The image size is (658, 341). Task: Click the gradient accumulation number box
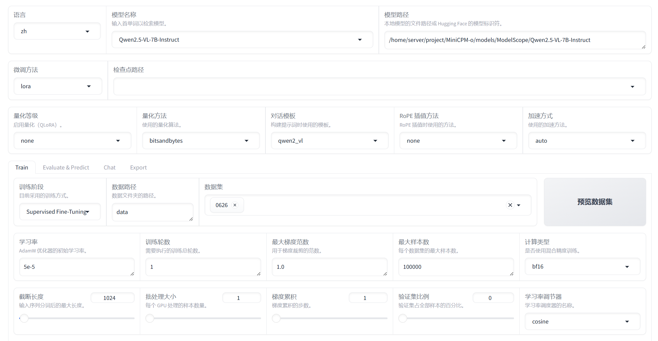click(x=368, y=298)
